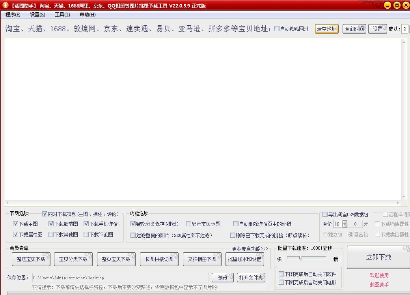Enable 自动删除详情页中的外链 checkbox

click(x=236, y=224)
